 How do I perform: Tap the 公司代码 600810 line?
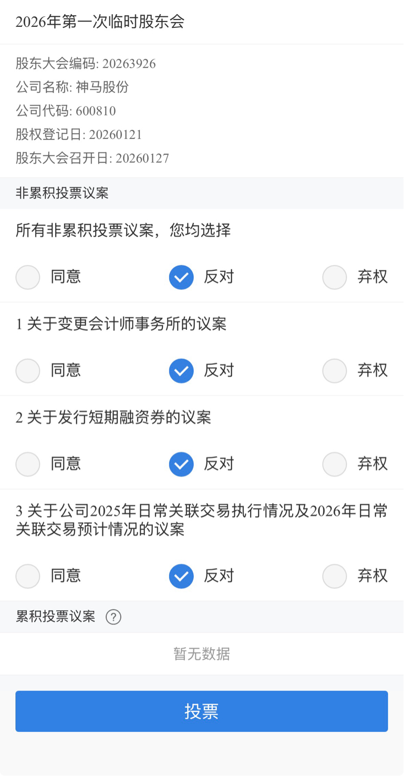[x=66, y=111]
